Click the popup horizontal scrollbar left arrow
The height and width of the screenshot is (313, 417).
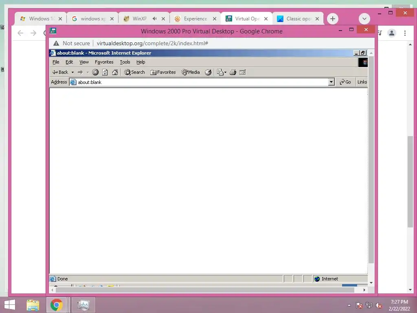tap(53, 290)
